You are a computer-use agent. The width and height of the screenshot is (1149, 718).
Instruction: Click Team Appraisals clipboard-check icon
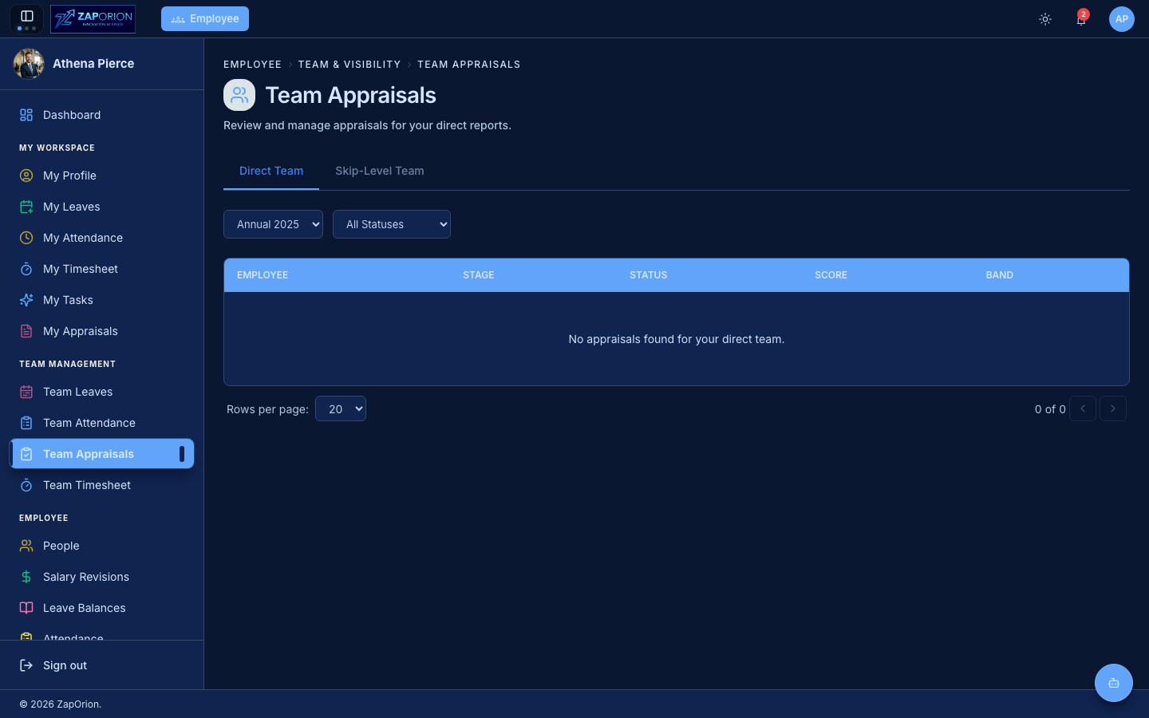point(26,454)
